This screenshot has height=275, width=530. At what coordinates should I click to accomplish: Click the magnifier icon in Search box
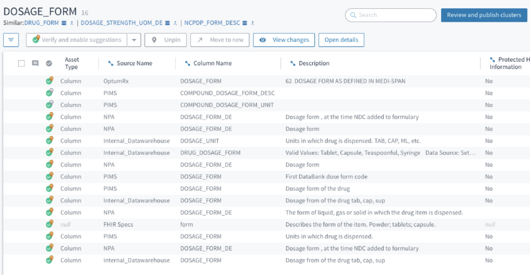coord(353,15)
